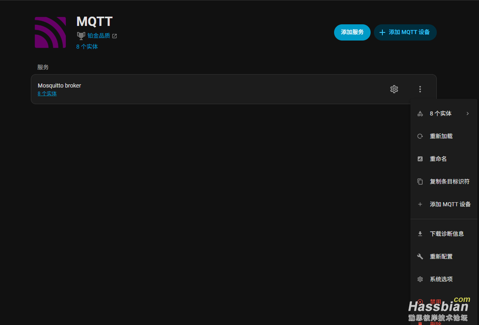Choose 添加 MQTT 设备 from the context menu
The width and height of the screenshot is (479, 325).
[444, 204]
